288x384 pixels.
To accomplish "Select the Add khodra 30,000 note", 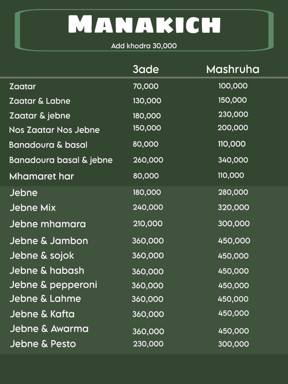I will (x=144, y=46).
